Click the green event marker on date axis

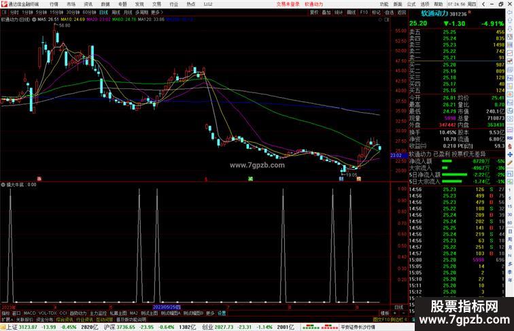click(x=250, y=179)
